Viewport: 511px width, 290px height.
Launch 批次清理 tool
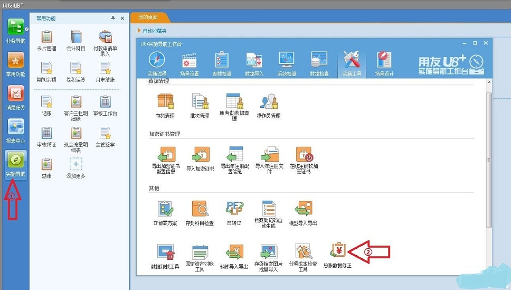pyautogui.click(x=200, y=105)
